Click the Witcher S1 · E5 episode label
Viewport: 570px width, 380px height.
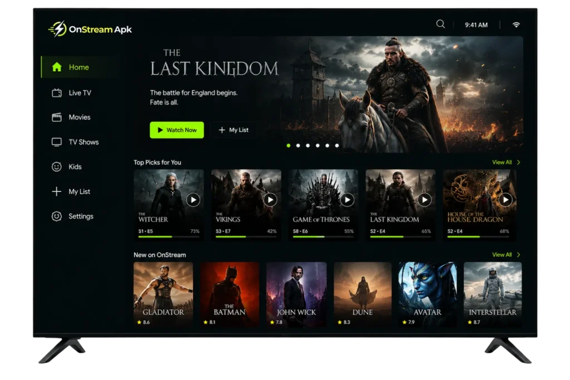click(145, 231)
